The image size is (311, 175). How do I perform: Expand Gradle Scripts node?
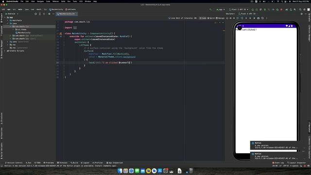tap(5, 51)
